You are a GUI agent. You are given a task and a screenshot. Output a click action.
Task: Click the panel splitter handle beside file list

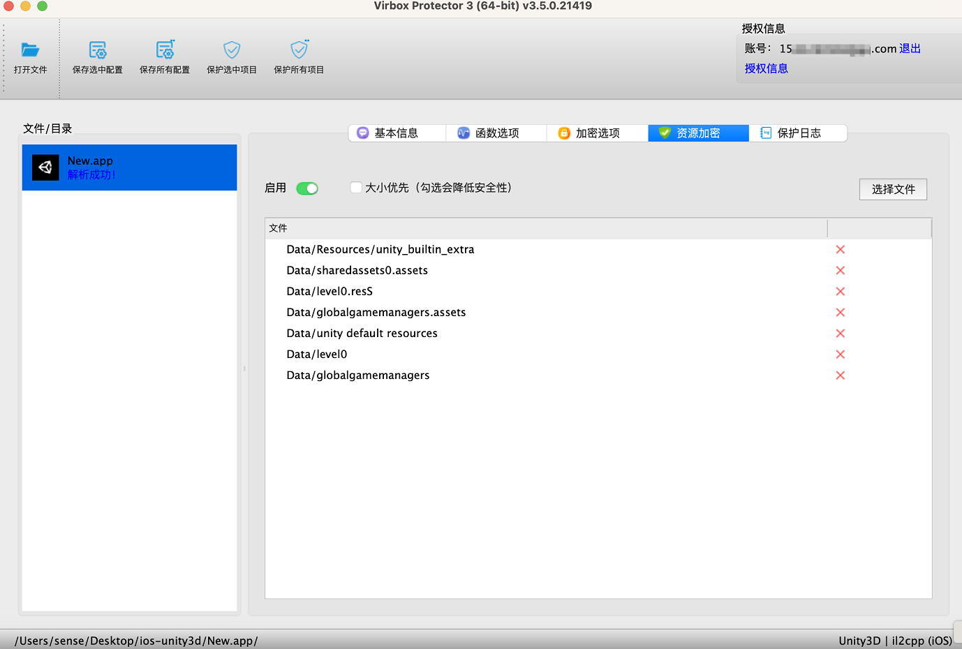tap(244, 368)
